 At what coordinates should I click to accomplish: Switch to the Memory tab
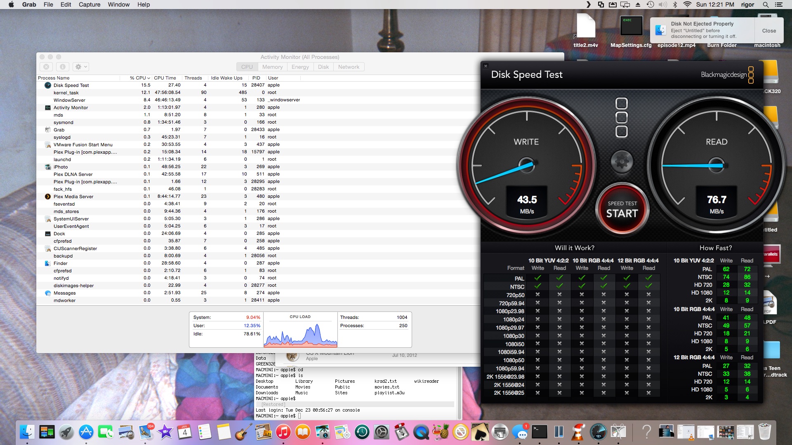pos(272,67)
